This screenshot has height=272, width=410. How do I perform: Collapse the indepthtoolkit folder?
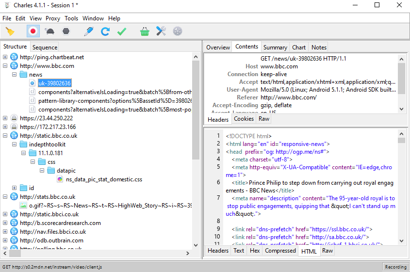[x=15, y=144]
